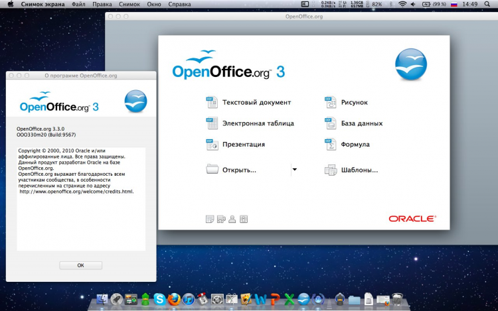Click the Copyright © 2000, 2010 Oracle line
The width and height of the screenshot is (498, 311).
point(62,151)
